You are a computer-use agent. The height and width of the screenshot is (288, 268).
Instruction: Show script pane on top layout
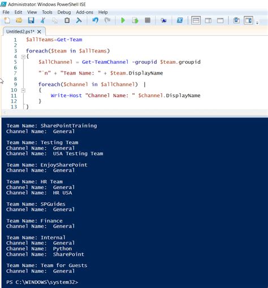[x=196, y=20]
